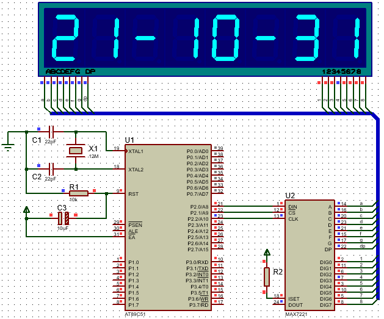Viewport: 384px width, 319px height.
Task: Click the C3 reference label
Action: (62, 208)
